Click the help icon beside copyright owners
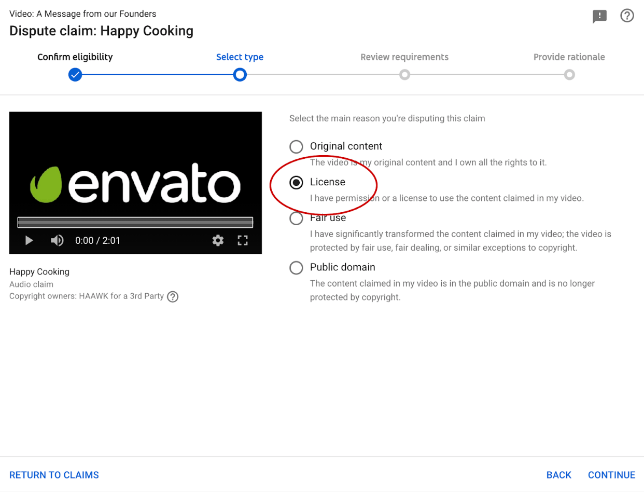644x492 pixels. [173, 296]
